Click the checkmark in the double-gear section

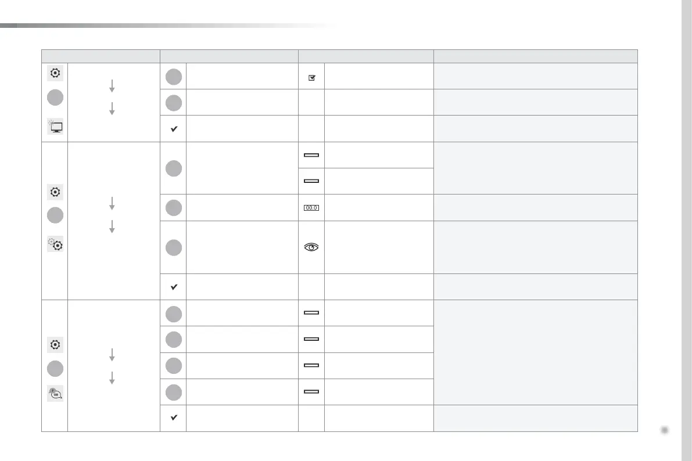pyautogui.click(x=173, y=287)
